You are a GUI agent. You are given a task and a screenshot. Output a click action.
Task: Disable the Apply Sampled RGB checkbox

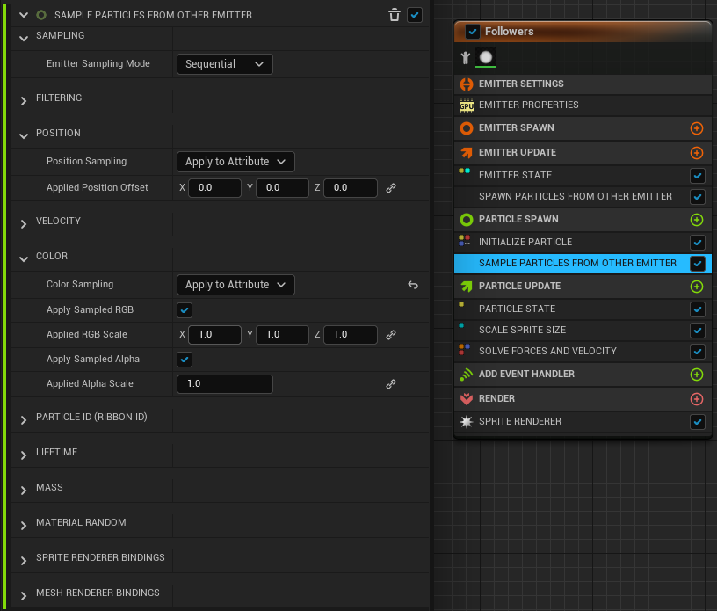[x=185, y=310]
